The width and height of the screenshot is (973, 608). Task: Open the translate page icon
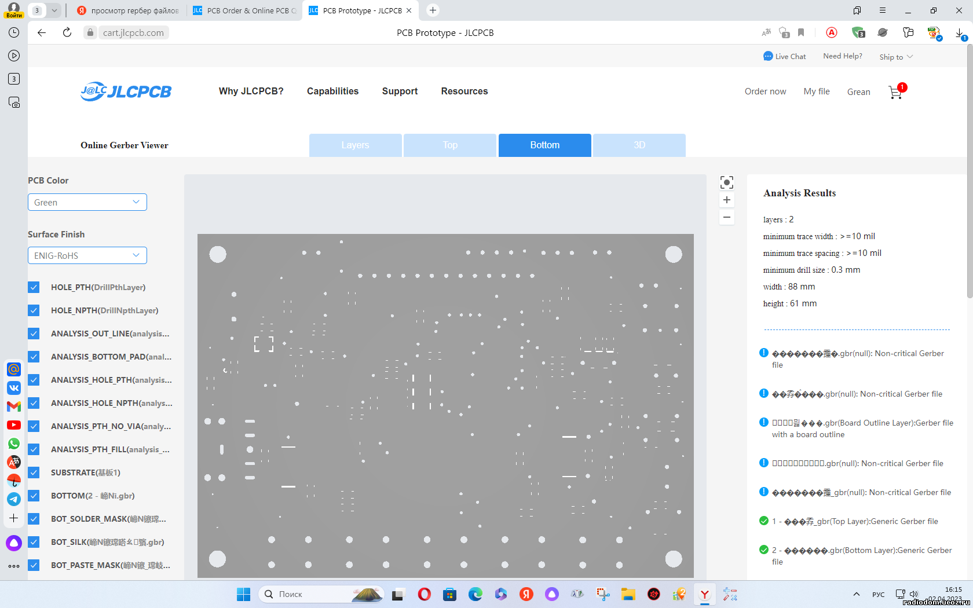[766, 32]
